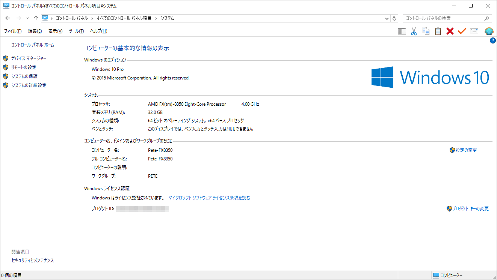Click the PETE workgroup value
Image resolution: width=497 pixels, height=280 pixels.
click(x=153, y=176)
